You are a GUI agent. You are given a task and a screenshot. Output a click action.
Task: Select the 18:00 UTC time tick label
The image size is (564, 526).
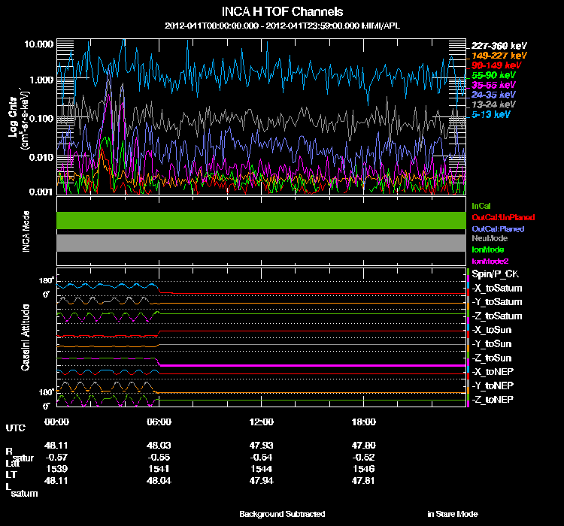(x=363, y=422)
